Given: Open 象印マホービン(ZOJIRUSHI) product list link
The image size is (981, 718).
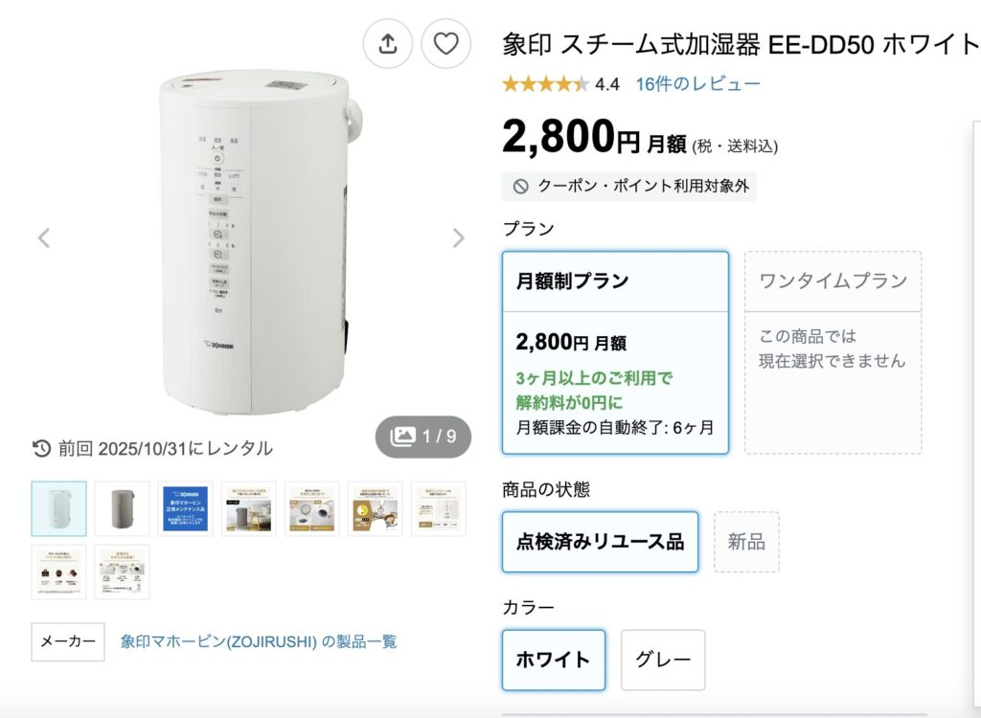Looking at the screenshot, I should tap(259, 641).
